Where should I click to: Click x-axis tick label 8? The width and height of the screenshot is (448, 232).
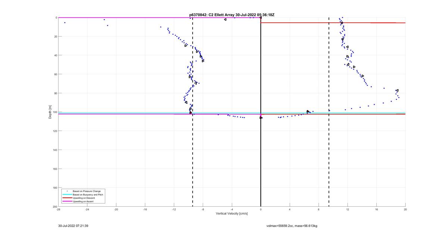point(318,209)
